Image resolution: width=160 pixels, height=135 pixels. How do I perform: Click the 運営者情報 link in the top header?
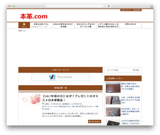137,10
